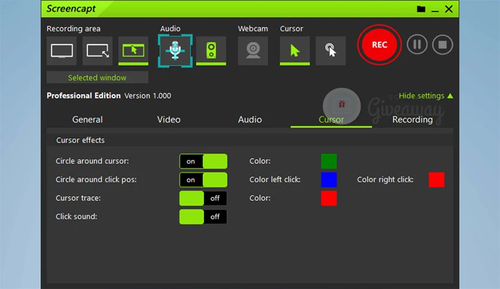
Task: Click the Professional Edition label
Action: (x=84, y=96)
